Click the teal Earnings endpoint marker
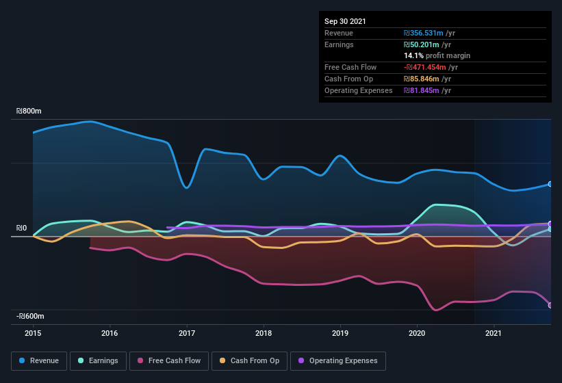Image resolution: width=562 pixels, height=383 pixels. pos(550,229)
